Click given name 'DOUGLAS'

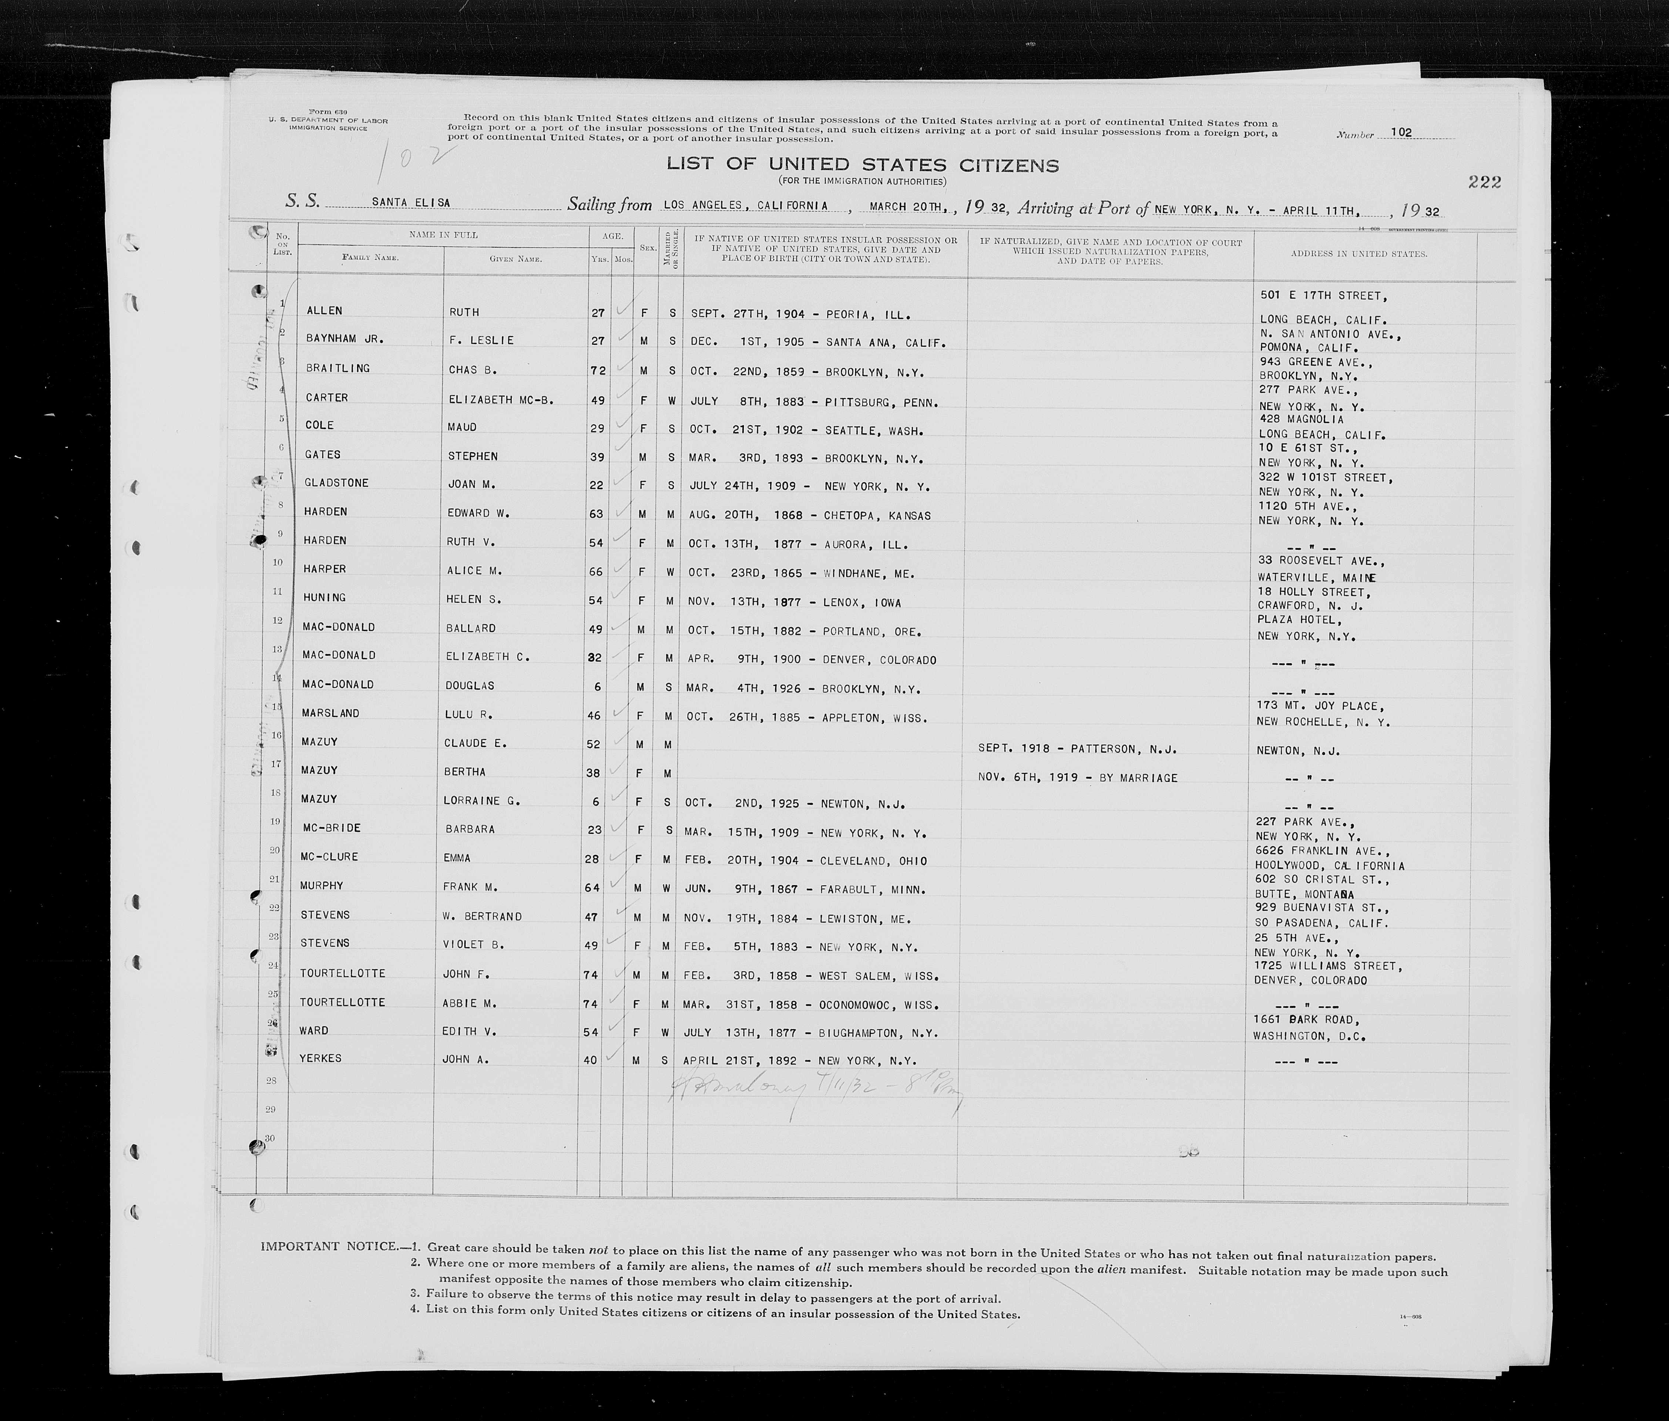coord(470,685)
